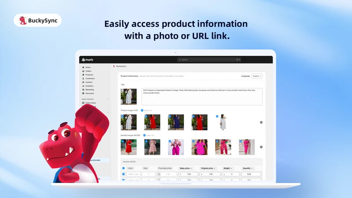The width and height of the screenshot is (352, 198).
Task: Click the first row Original price field
Action: click(x=210, y=174)
